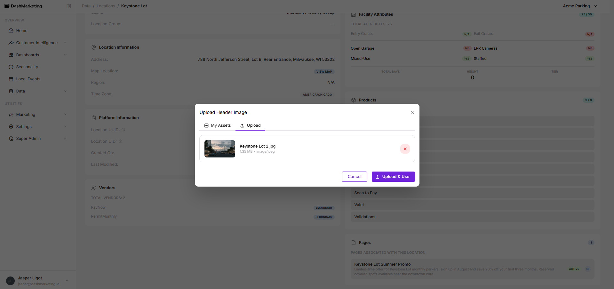Viewport: 614px width, 289px height.
Task: Click Upload & Use button
Action: point(393,177)
